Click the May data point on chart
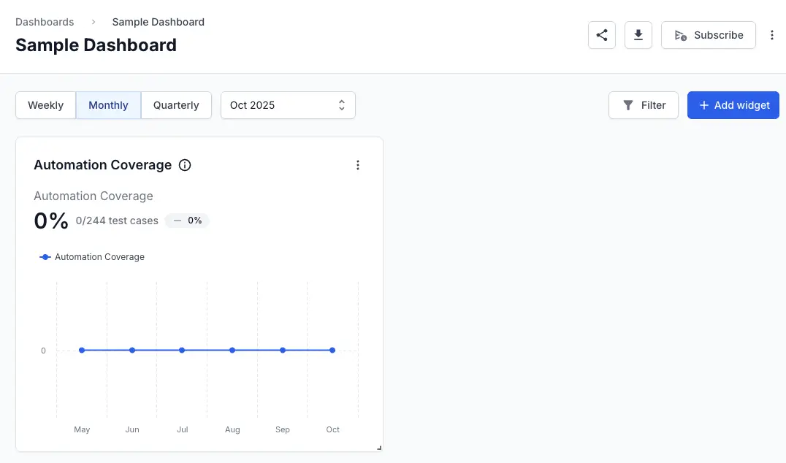The height and width of the screenshot is (463, 786). point(82,351)
